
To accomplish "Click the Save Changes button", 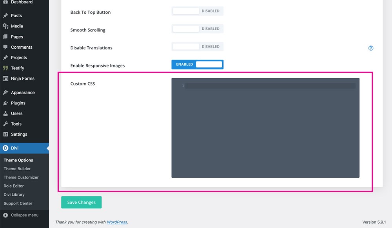I will (x=82, y=202).
